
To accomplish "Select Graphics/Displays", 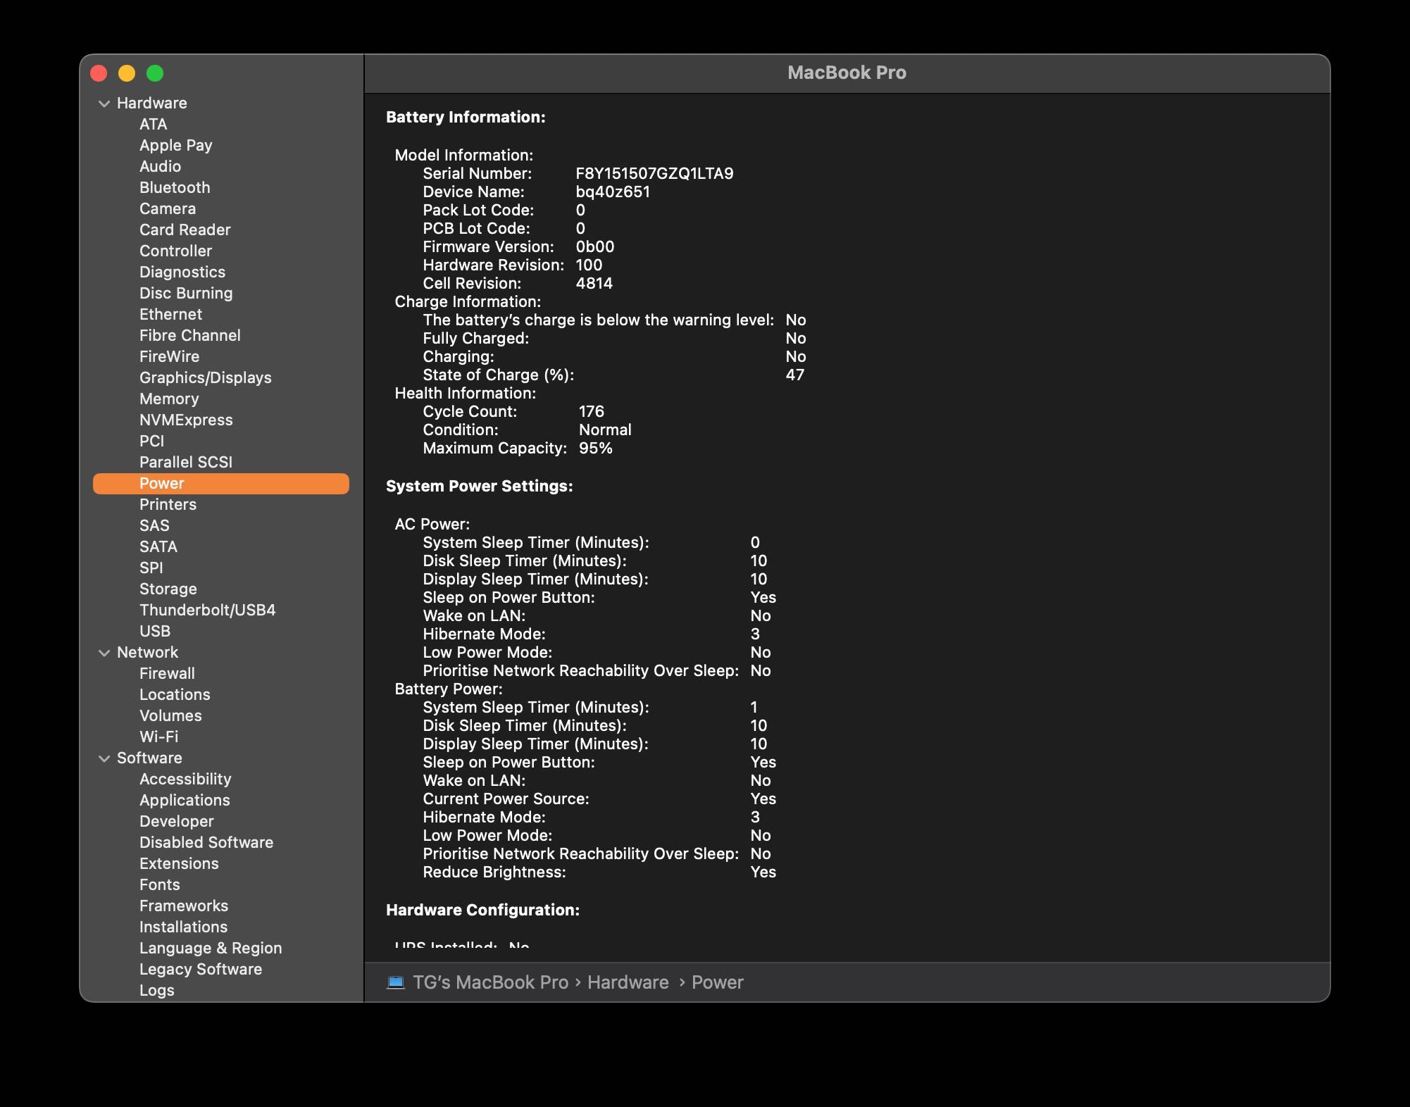I will 205,377.
